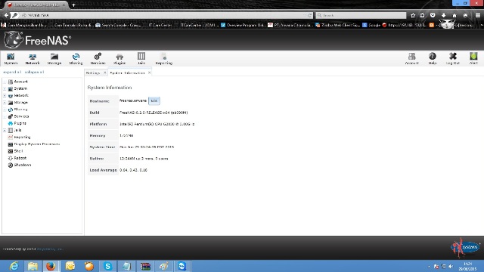Image resolution: width=484 pixels, height=272 pixels.
Task: Open File Explorer from the taskbar
Action: coord(33,266)
